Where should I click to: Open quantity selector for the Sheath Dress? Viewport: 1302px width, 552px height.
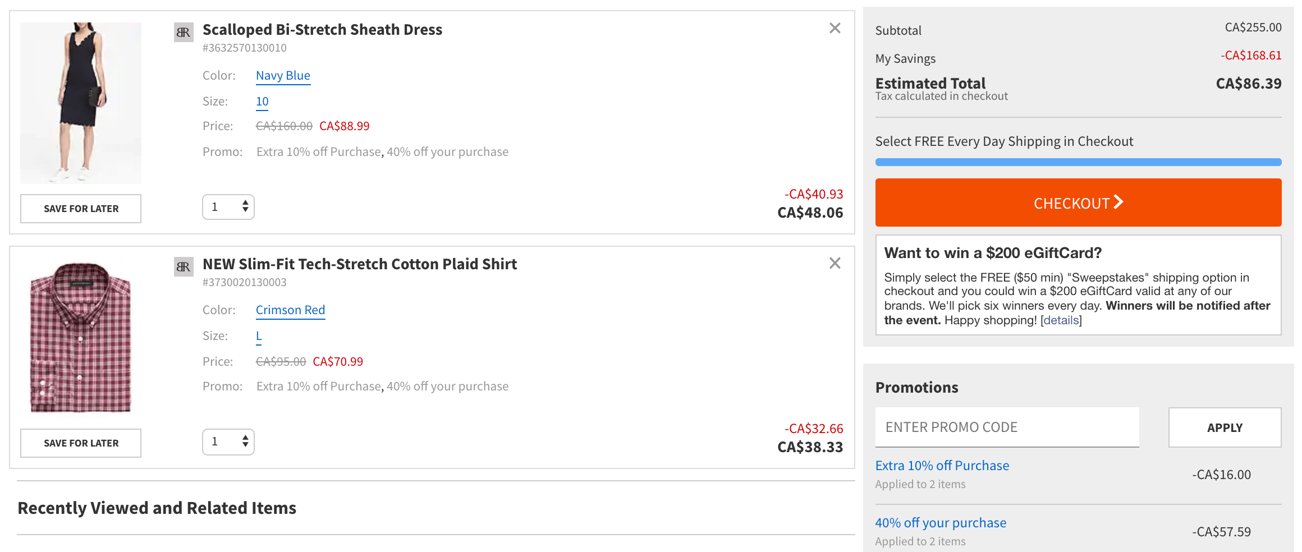click(228, 207)
